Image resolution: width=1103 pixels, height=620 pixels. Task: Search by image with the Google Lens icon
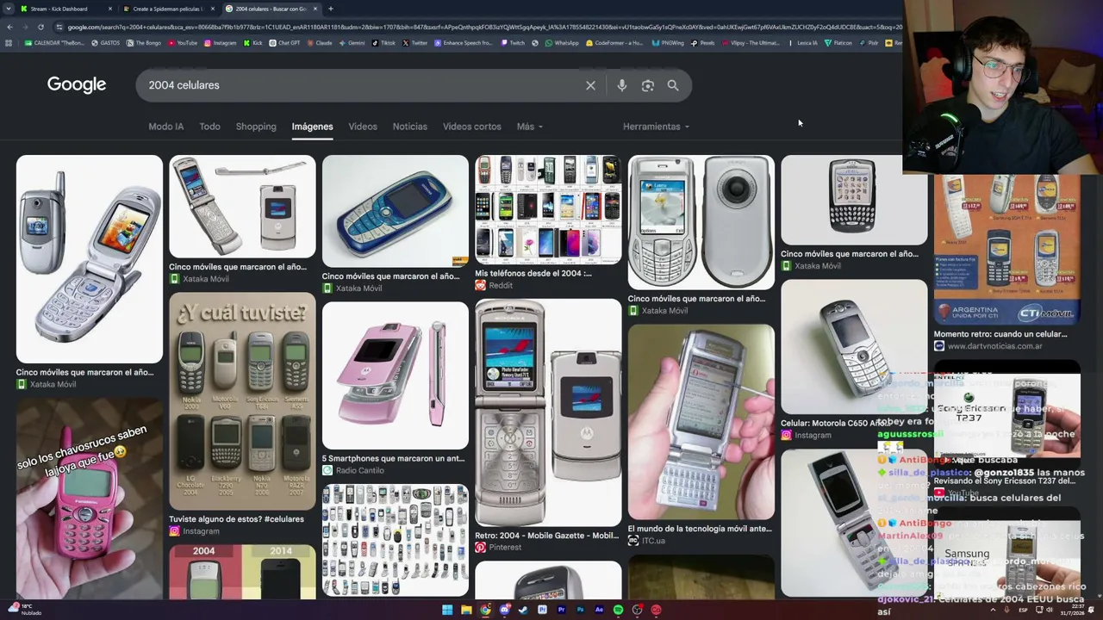648,85
